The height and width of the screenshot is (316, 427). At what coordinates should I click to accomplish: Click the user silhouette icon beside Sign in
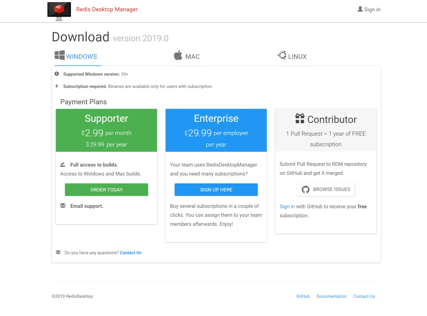(x=360, y=9)
